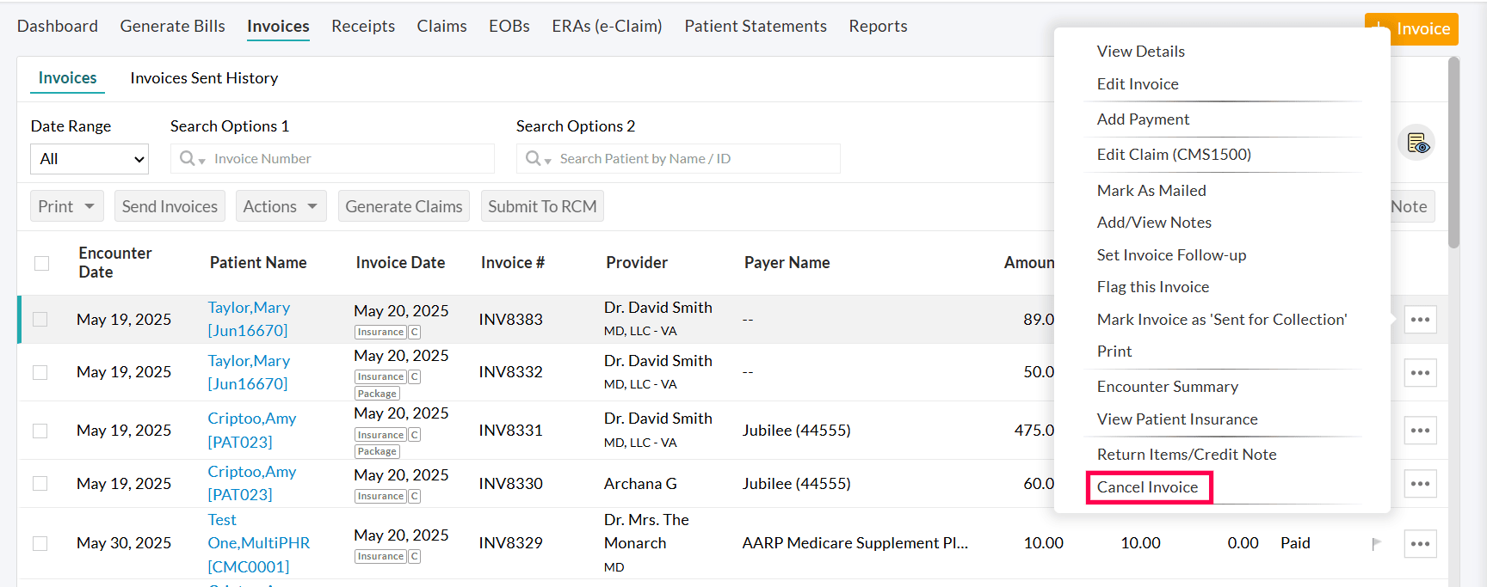Check the box for invoice INV8383
This screenshot has height=587, width=1487.
pos(40,320)
